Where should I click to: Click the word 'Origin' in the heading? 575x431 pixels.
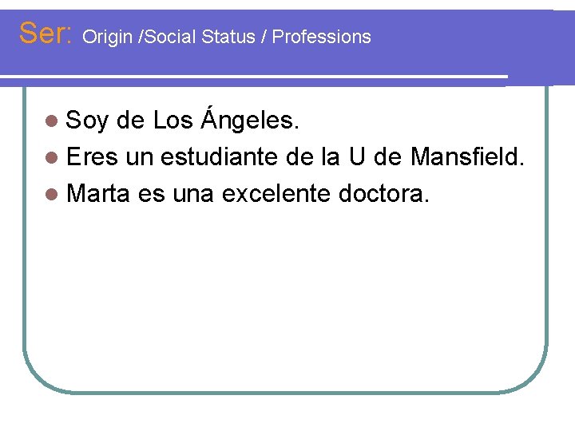click(x=108, y=37)
